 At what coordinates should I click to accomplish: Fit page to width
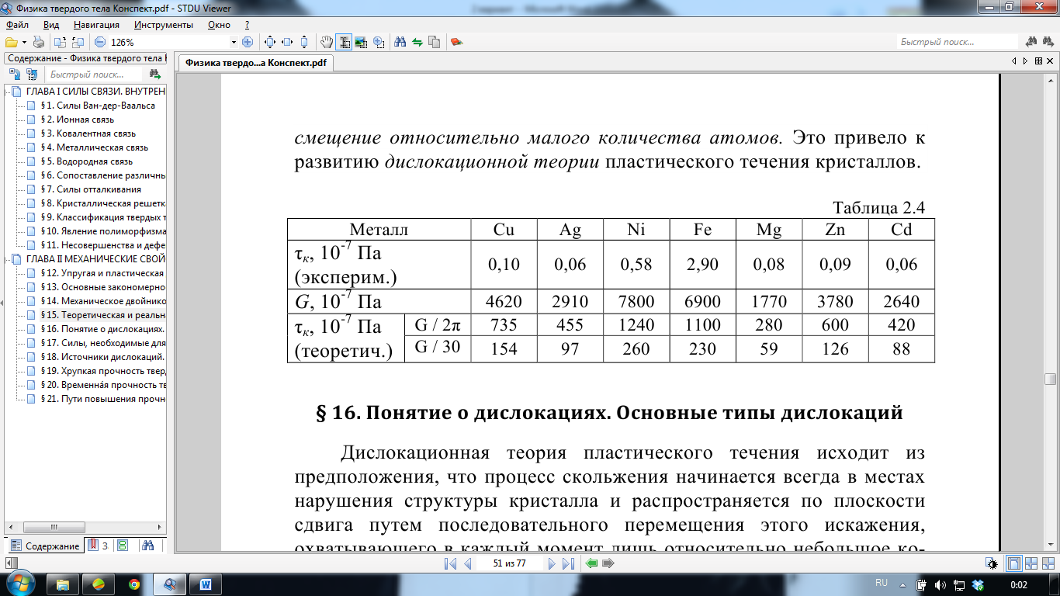(287, 42)
